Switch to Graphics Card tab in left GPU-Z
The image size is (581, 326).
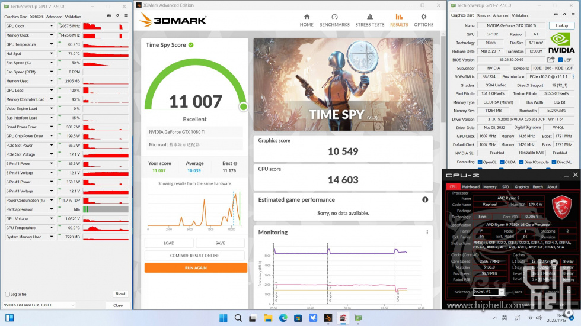15,17
